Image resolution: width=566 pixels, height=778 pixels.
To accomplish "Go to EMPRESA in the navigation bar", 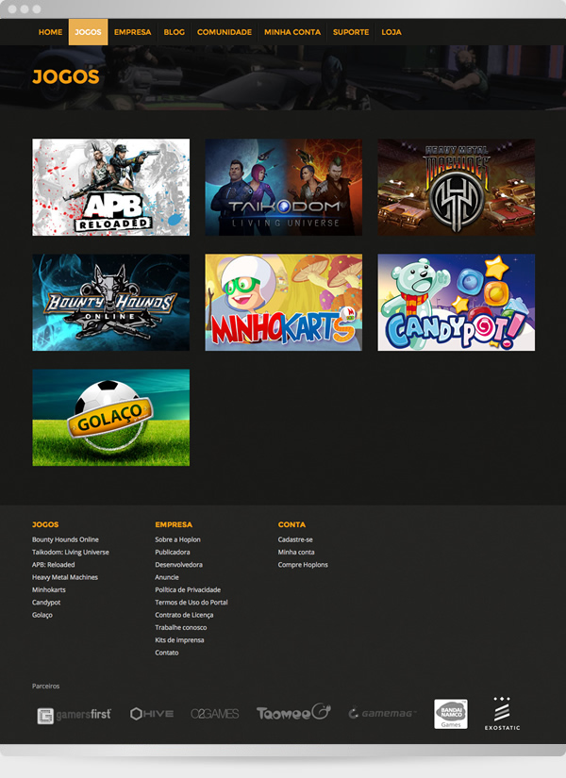I will [132, 32].
